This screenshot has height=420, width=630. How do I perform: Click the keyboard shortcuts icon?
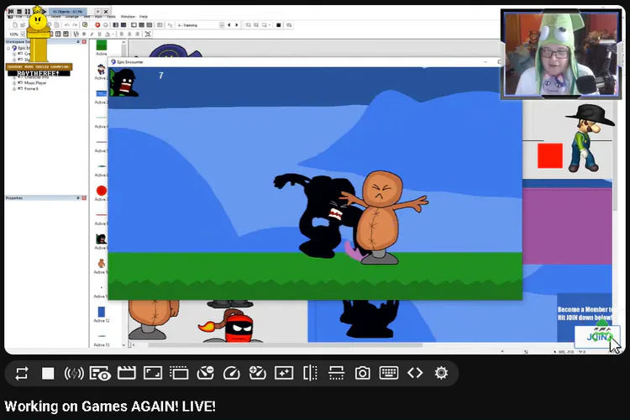pos(389,373)
